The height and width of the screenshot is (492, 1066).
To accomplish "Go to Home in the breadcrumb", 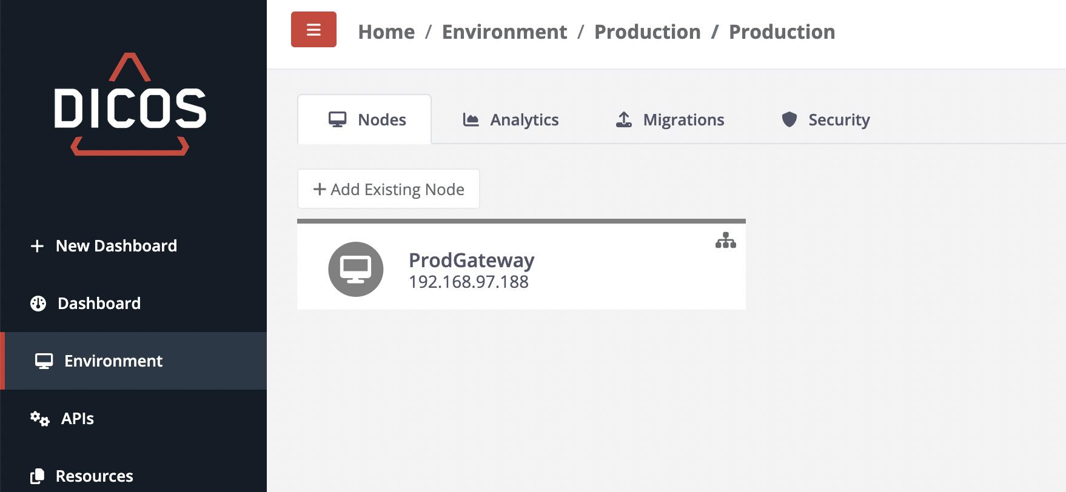I will point(387,32).
